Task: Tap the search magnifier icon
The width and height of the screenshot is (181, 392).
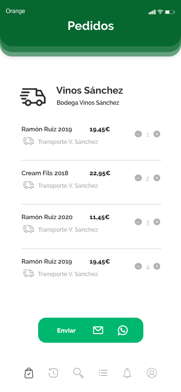Action: pyautogui.click(x=78, y=373)
